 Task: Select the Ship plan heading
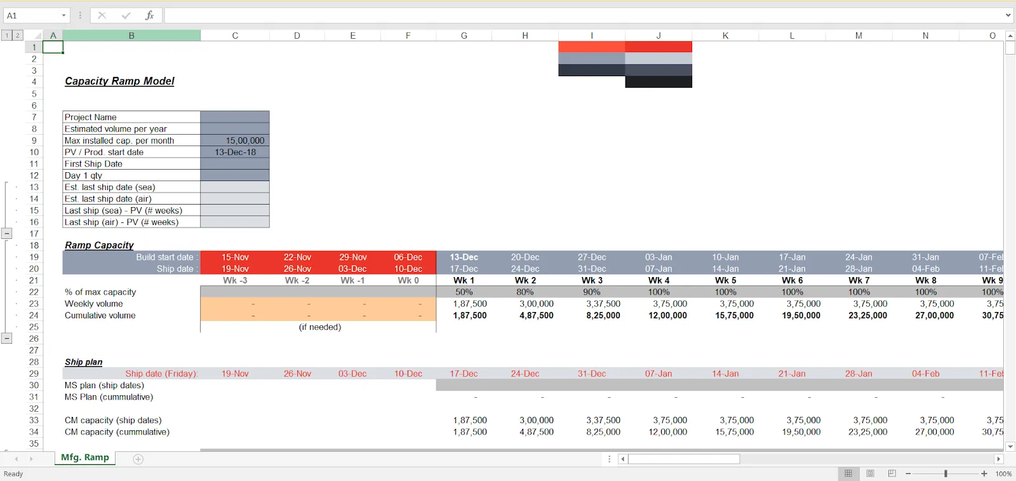[x=83, y=362]
